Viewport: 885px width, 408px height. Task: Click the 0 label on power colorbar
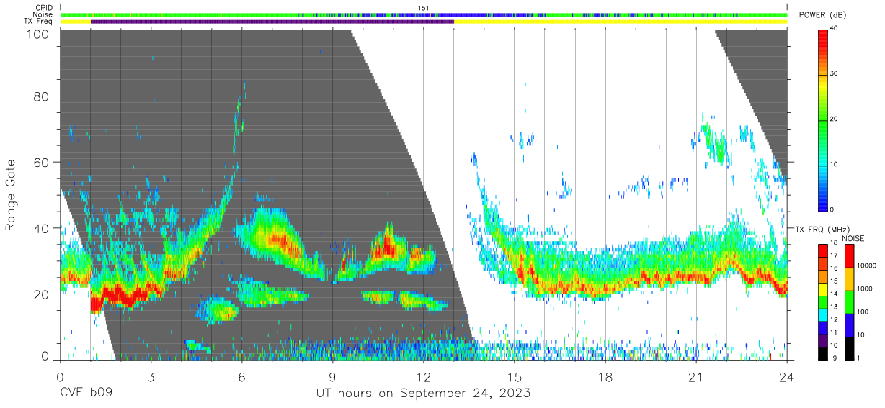coord(832,209)
